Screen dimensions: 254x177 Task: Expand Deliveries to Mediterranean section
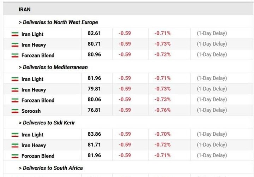(x=53, y=67)
